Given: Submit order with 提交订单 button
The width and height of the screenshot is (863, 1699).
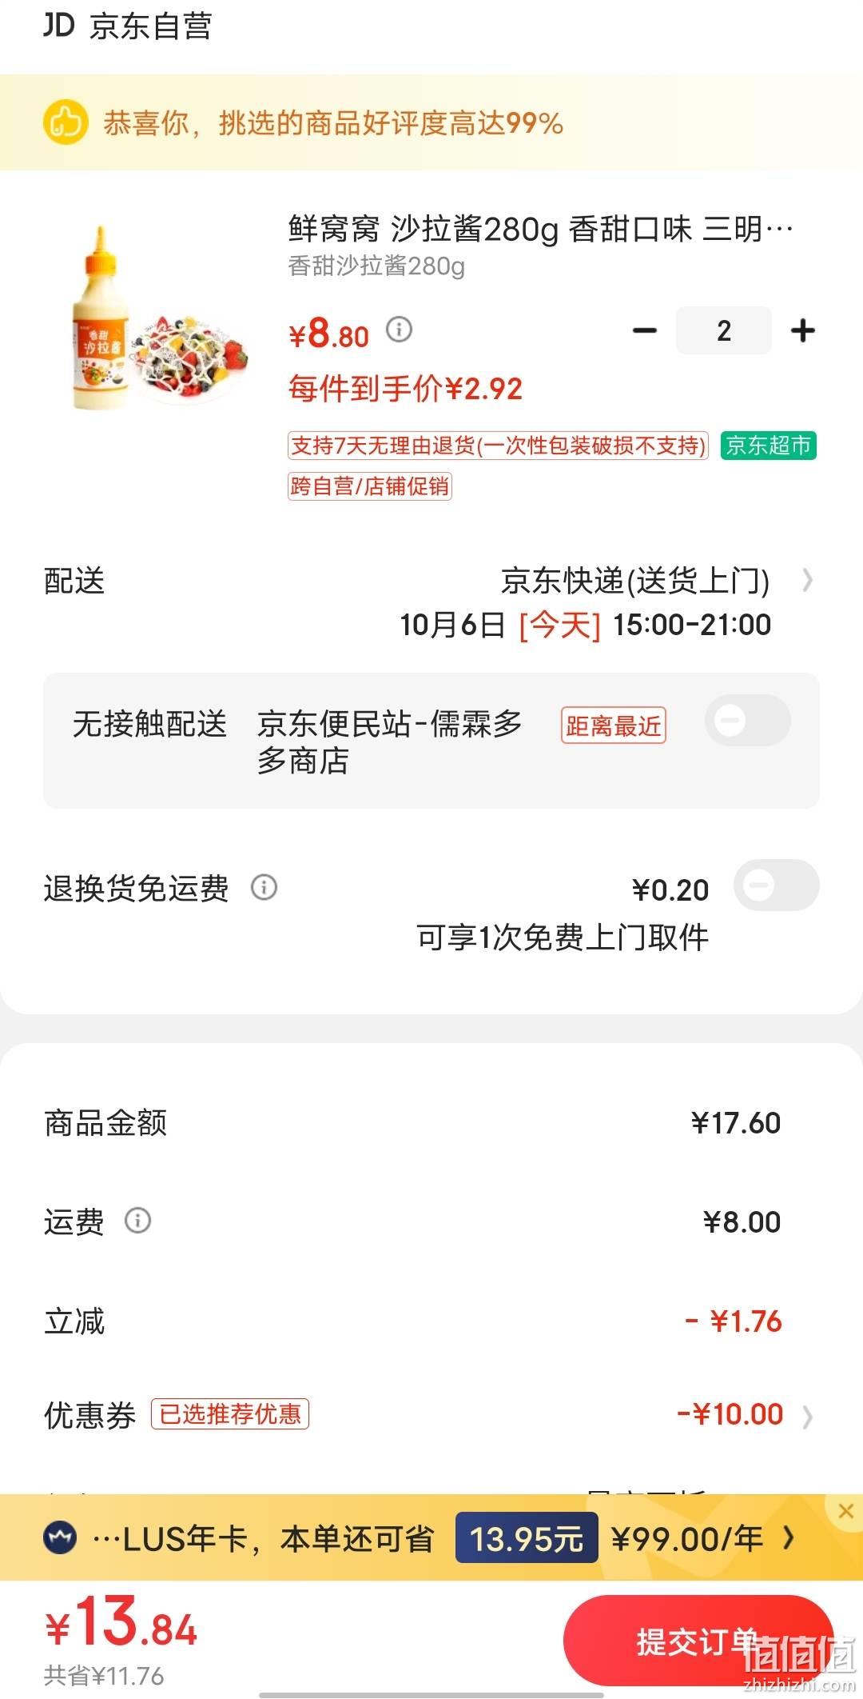Looking at the screenshot, I should pyautogui.click(x=698, y=1641).
